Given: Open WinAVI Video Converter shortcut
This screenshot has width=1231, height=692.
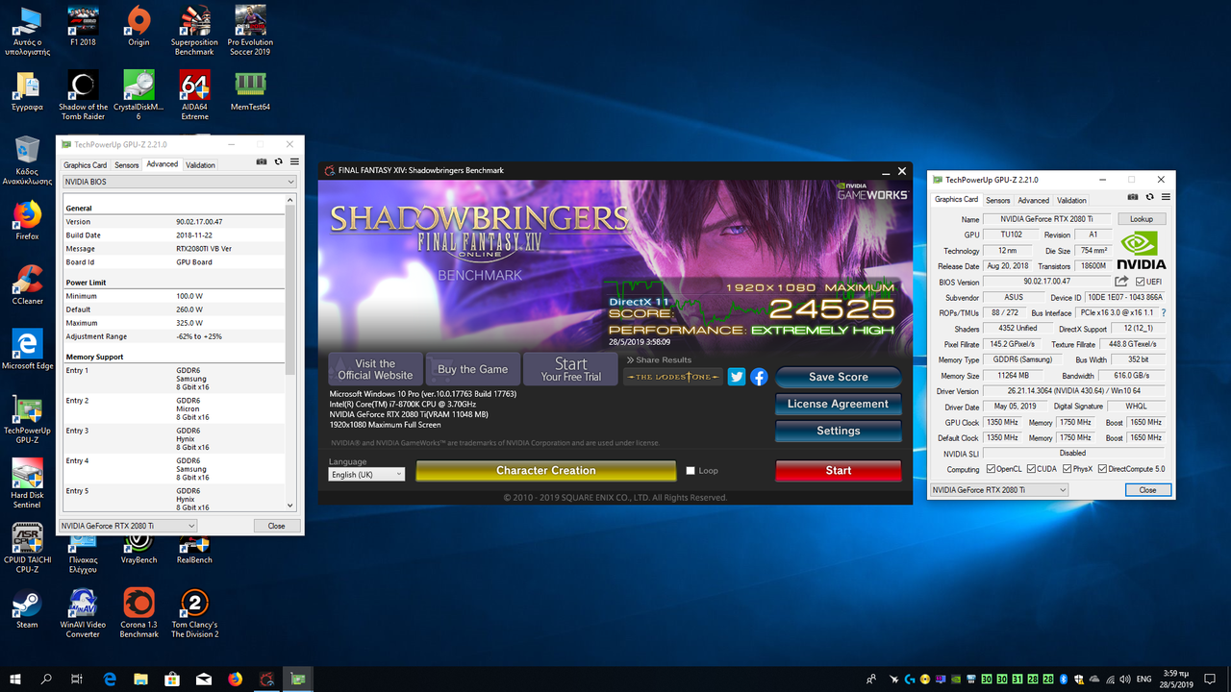Looking at the screenshot, I should (83, 613).
